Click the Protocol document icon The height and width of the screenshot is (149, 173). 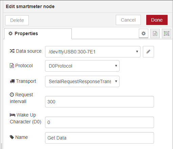click(x=12, y=66)
